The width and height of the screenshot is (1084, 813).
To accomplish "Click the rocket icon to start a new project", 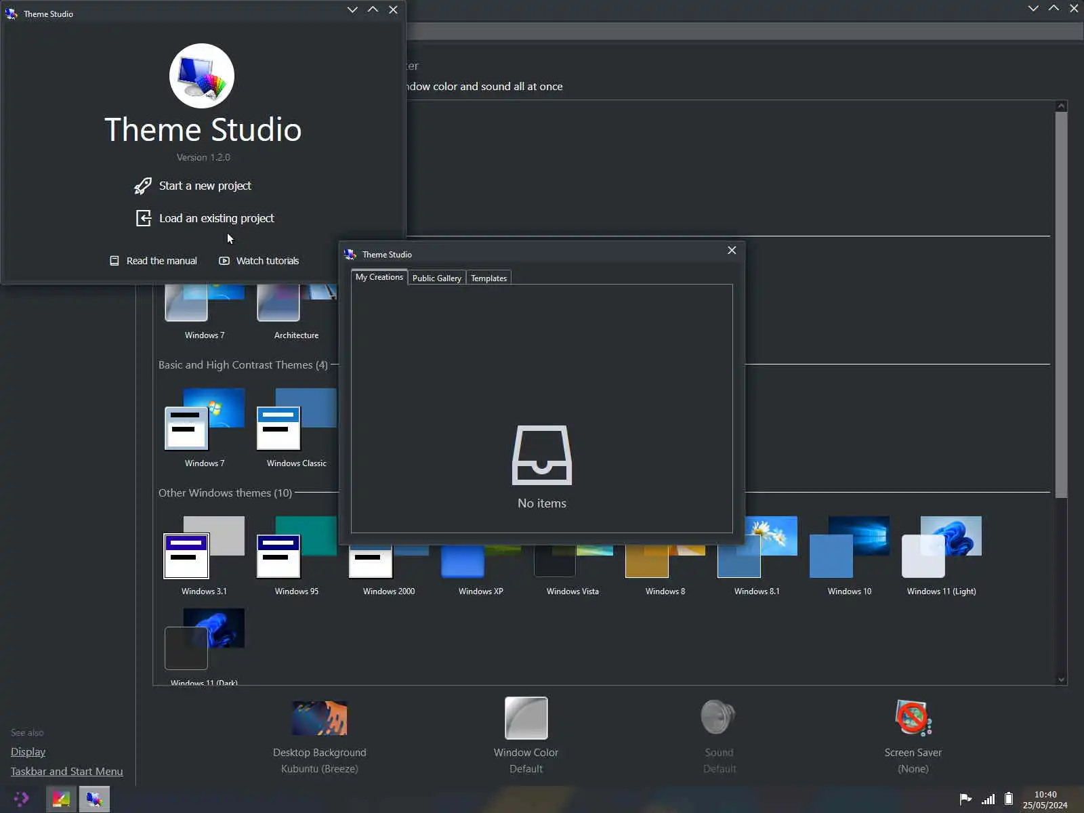I will 143,186.
